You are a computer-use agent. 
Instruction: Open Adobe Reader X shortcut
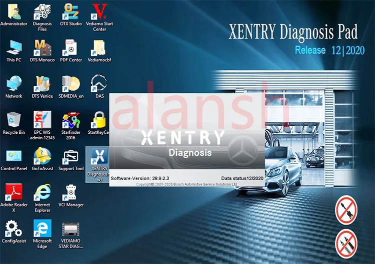(14, 198)
